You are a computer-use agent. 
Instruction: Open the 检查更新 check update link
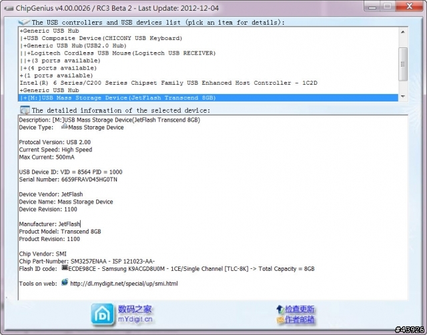[x=300, y=309]
